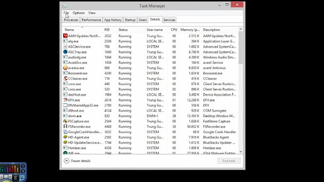The width and height of the screenshot is (324, 182).
Task: Click the scrollbar down arrow
Action: (241, 152)
